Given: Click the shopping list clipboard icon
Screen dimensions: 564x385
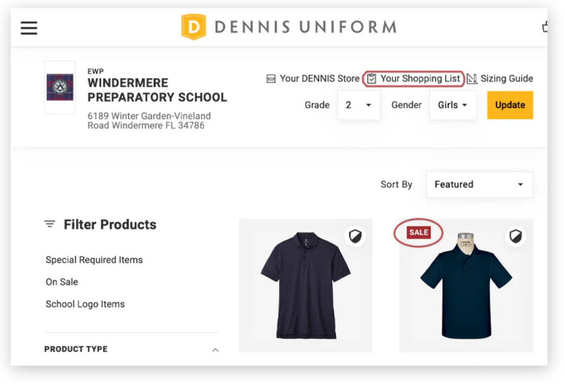Looking at the screenshot, I should tap(371, 79).
